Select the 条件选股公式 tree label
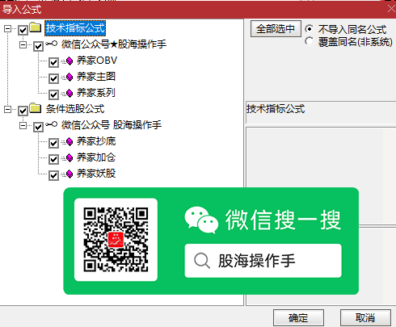396x327 pixels. pyautogui.click(x=75, y=109)
